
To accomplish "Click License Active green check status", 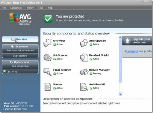I will pyautogui.click(x=54, y=88).
